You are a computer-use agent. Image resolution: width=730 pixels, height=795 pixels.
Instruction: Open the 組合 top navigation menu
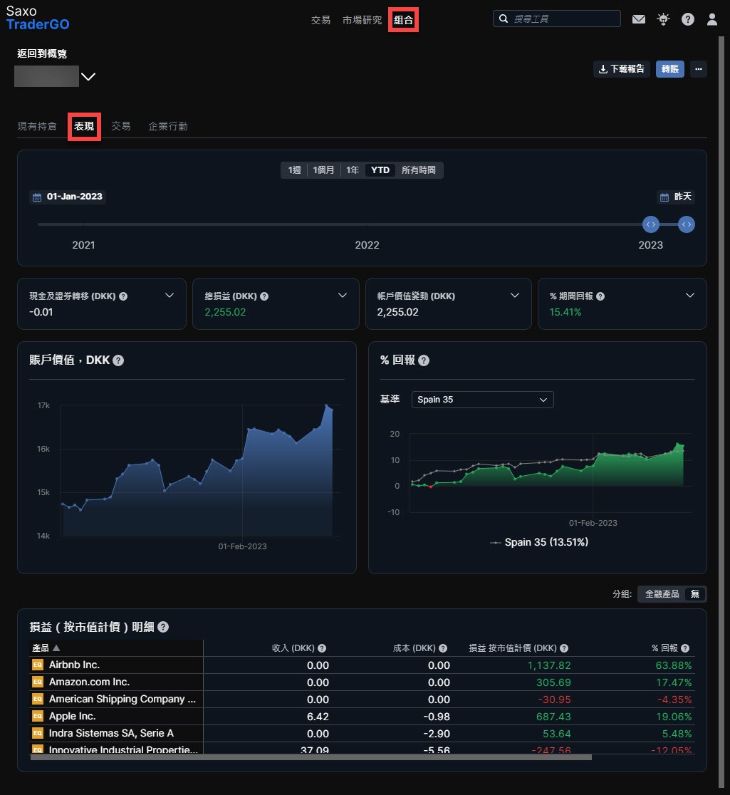(x=404, y=20)
